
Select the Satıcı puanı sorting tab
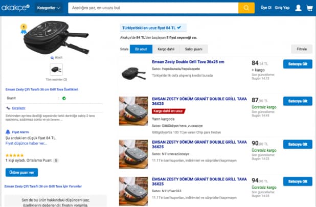coord(195,49)
